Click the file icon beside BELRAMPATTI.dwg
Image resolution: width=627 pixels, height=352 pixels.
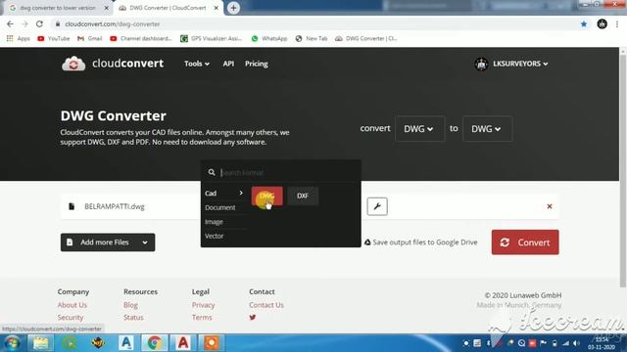[72, 206]
